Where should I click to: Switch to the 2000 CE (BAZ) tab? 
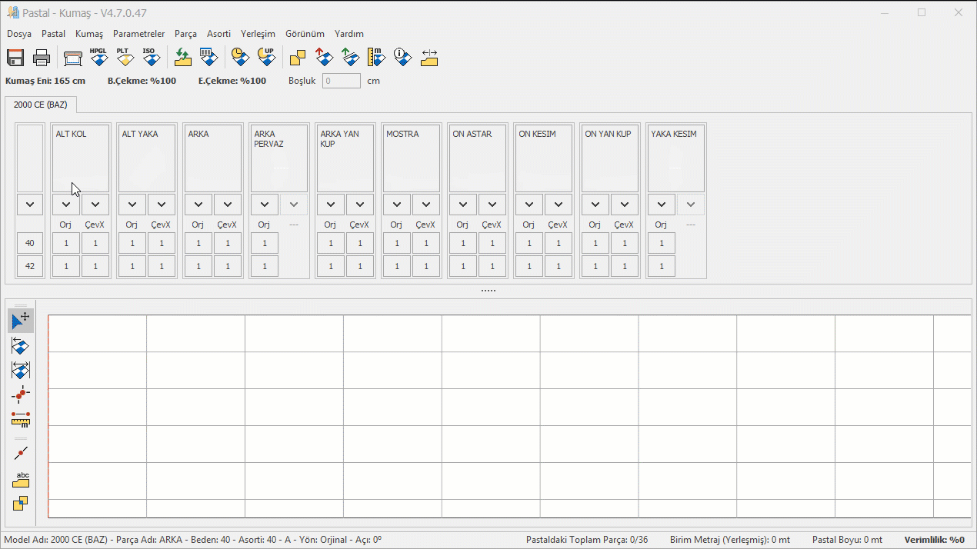tap(41, 105)
